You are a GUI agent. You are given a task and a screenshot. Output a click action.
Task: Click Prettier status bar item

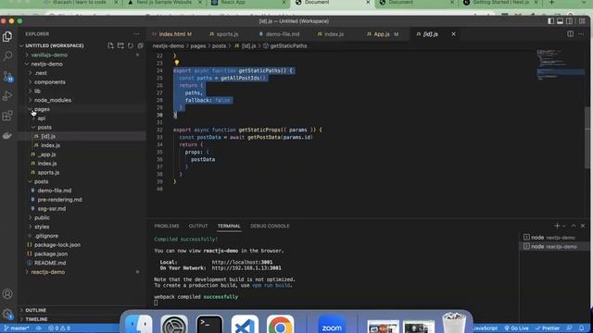coord(548,328)
